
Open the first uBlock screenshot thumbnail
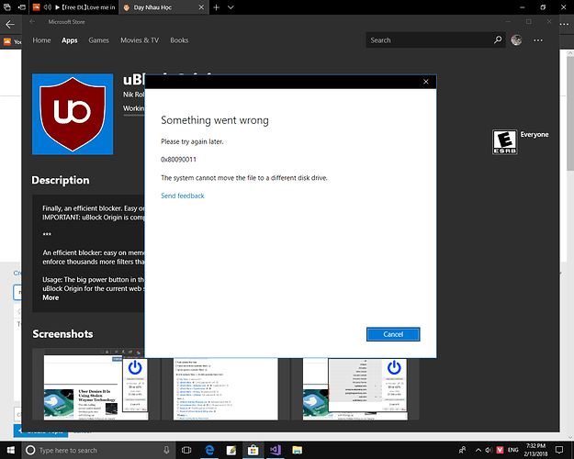96,385
